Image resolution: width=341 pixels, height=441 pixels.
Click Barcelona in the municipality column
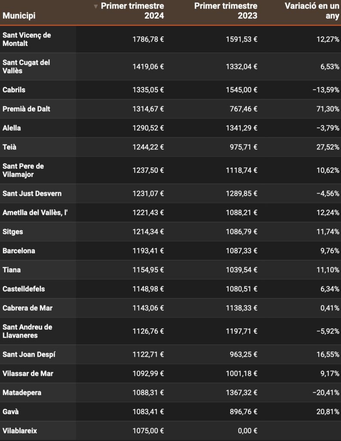(19, 251)
